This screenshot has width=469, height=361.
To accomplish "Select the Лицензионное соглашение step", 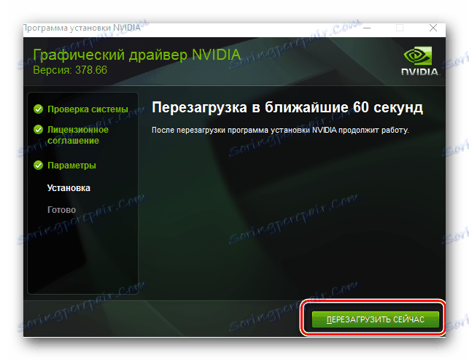I will [x=78, y=135].
